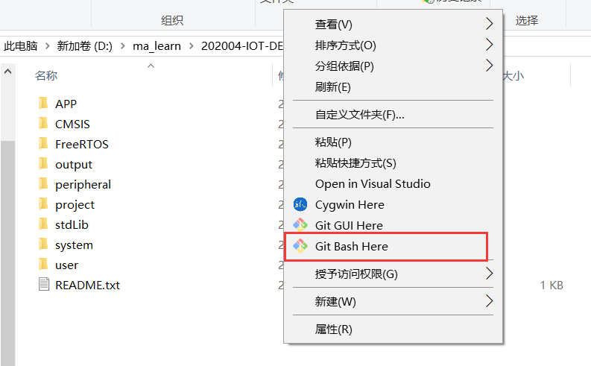
Task: Select the CMSIS folder name
Action: point(72,124)
